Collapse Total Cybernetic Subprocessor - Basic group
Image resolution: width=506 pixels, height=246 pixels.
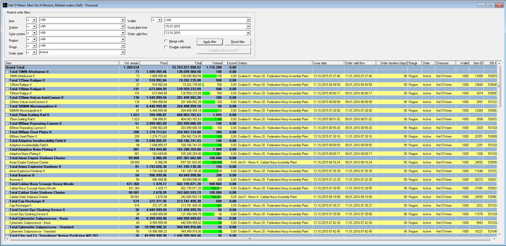(7, 218)
